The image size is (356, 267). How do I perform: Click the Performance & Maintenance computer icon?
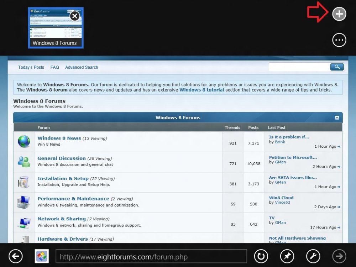click(24, 202)
